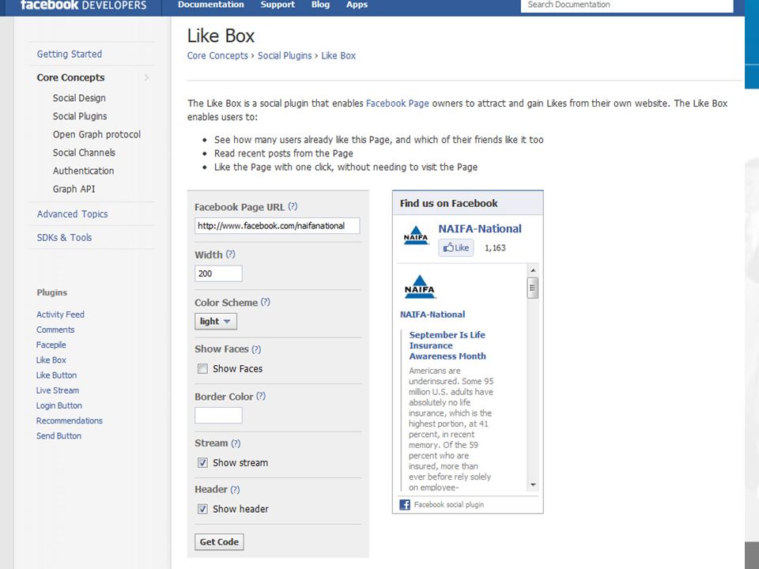Open Advanced Topics in the sidebar
759x569 pixels.
click(72, 214)
